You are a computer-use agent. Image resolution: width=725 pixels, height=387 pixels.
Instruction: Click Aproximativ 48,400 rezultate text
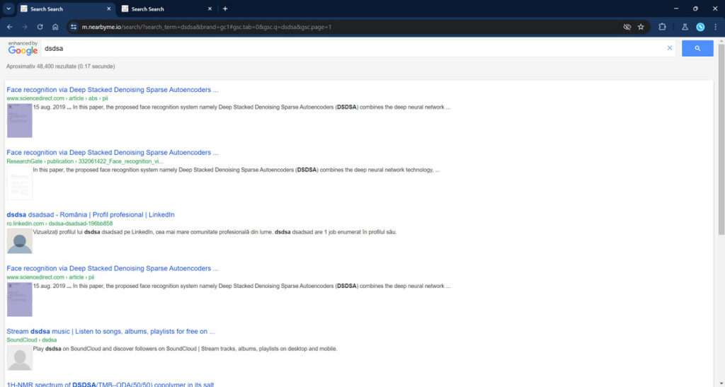click(x=61, y=67)
